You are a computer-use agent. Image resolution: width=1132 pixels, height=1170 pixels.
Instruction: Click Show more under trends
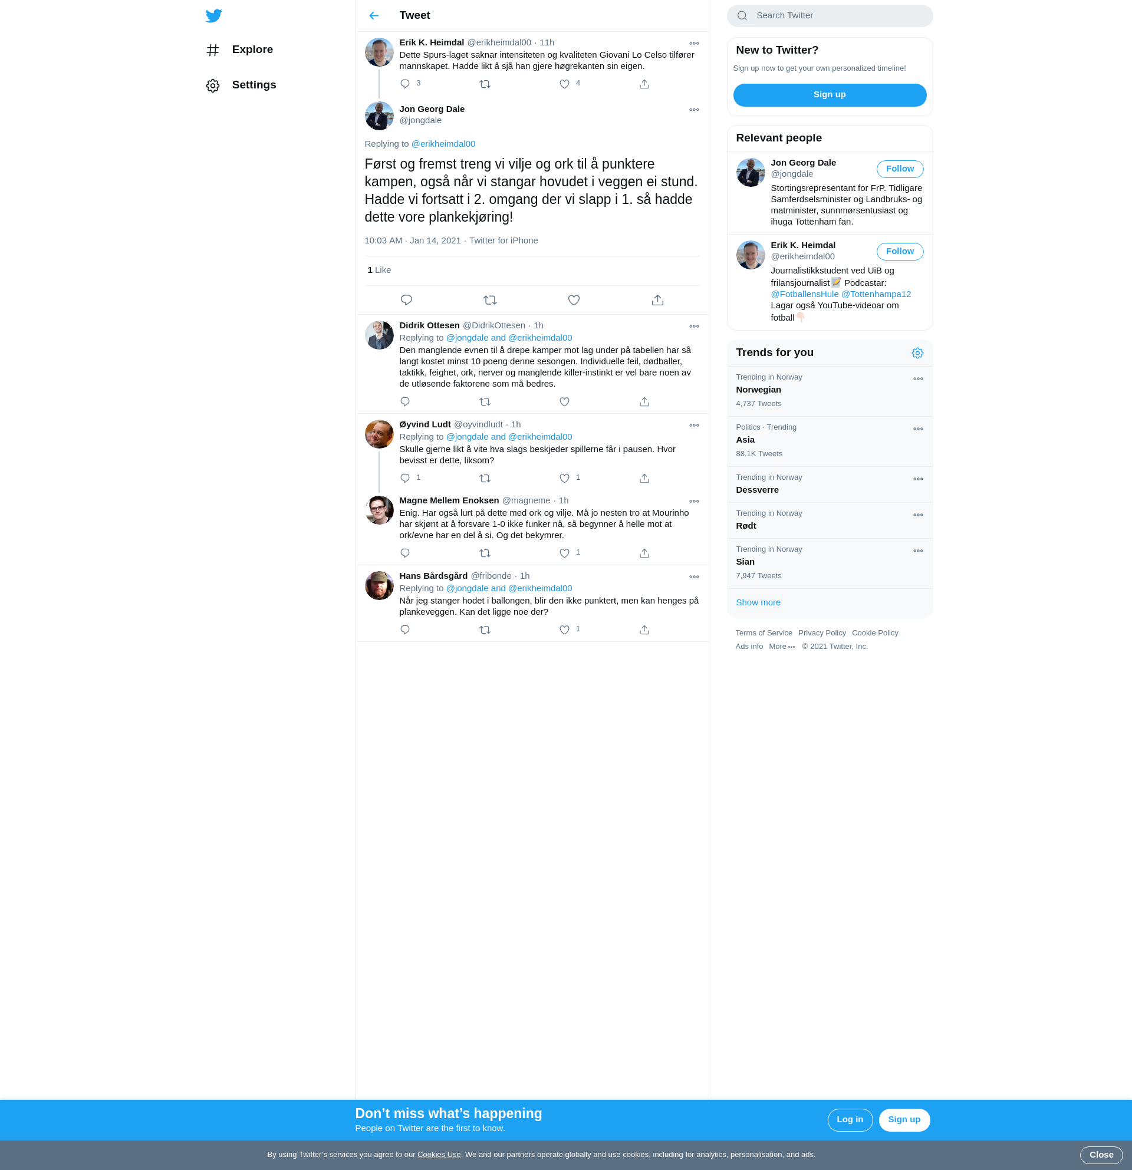coord(758,602)
